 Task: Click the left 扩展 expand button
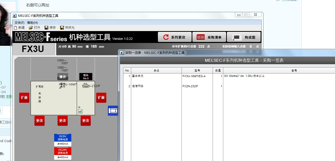pyautogui.click(x=24, y=98)
